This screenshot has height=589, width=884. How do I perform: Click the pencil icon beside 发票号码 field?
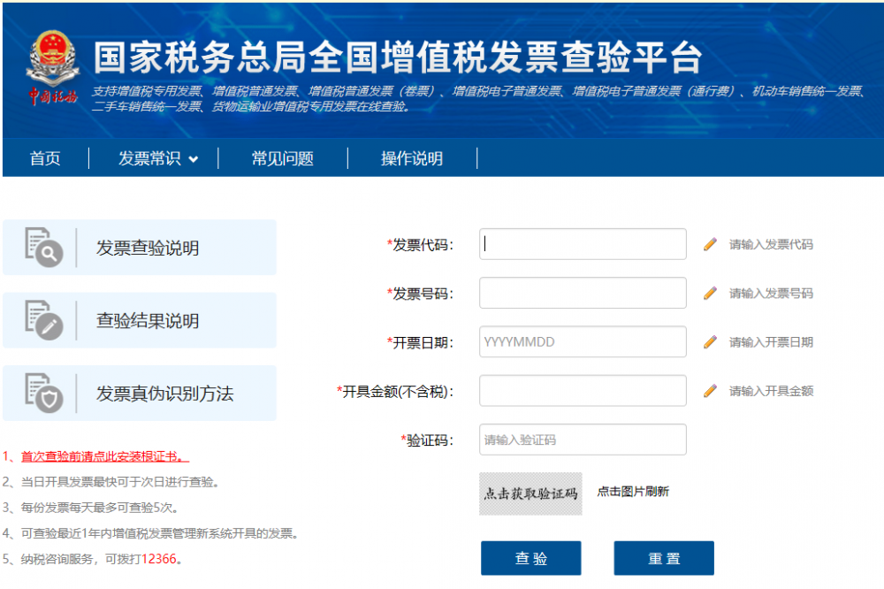(x=710, y=294)
